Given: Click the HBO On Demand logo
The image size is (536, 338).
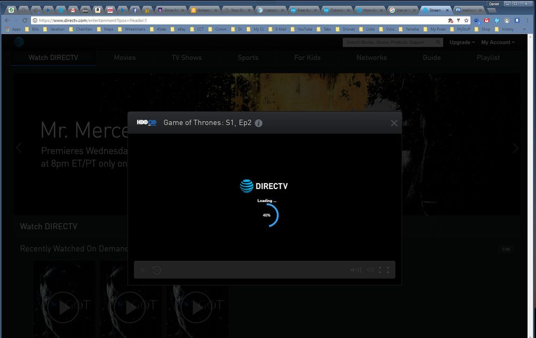Looking at the screenshot, I should pos(146,123).
